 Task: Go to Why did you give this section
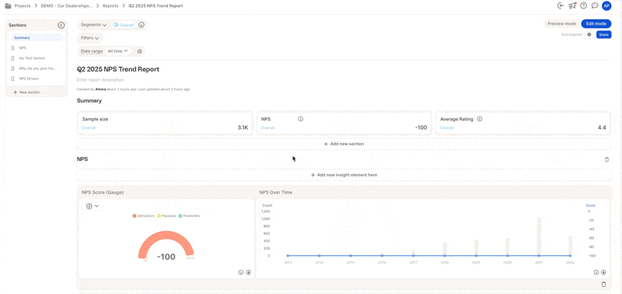pyautogui.click(x=37, y=68)
